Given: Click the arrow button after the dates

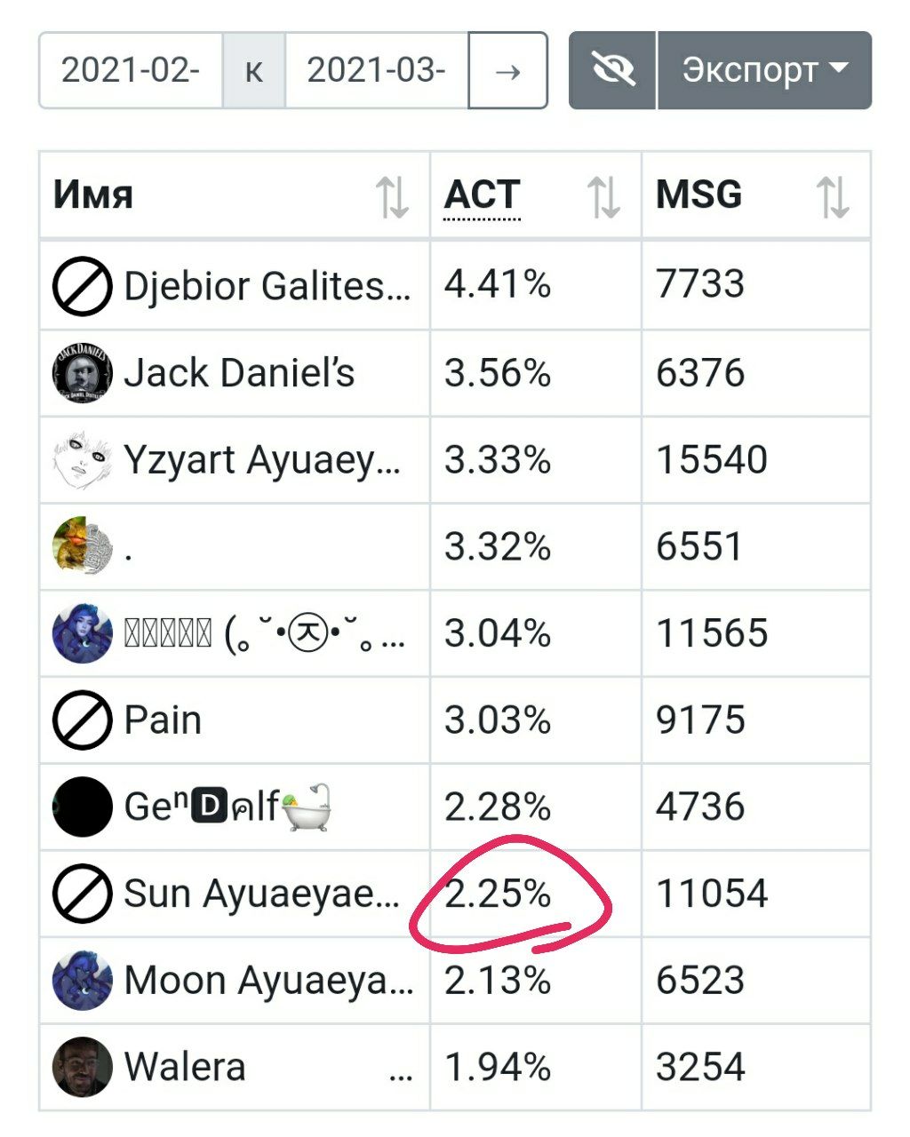Looking at the screenshot, I should [x=507, y=71].
